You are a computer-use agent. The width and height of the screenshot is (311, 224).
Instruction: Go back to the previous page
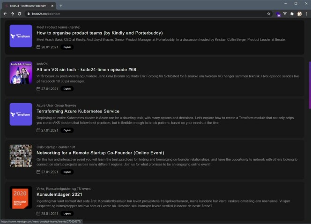pos(5,14)
